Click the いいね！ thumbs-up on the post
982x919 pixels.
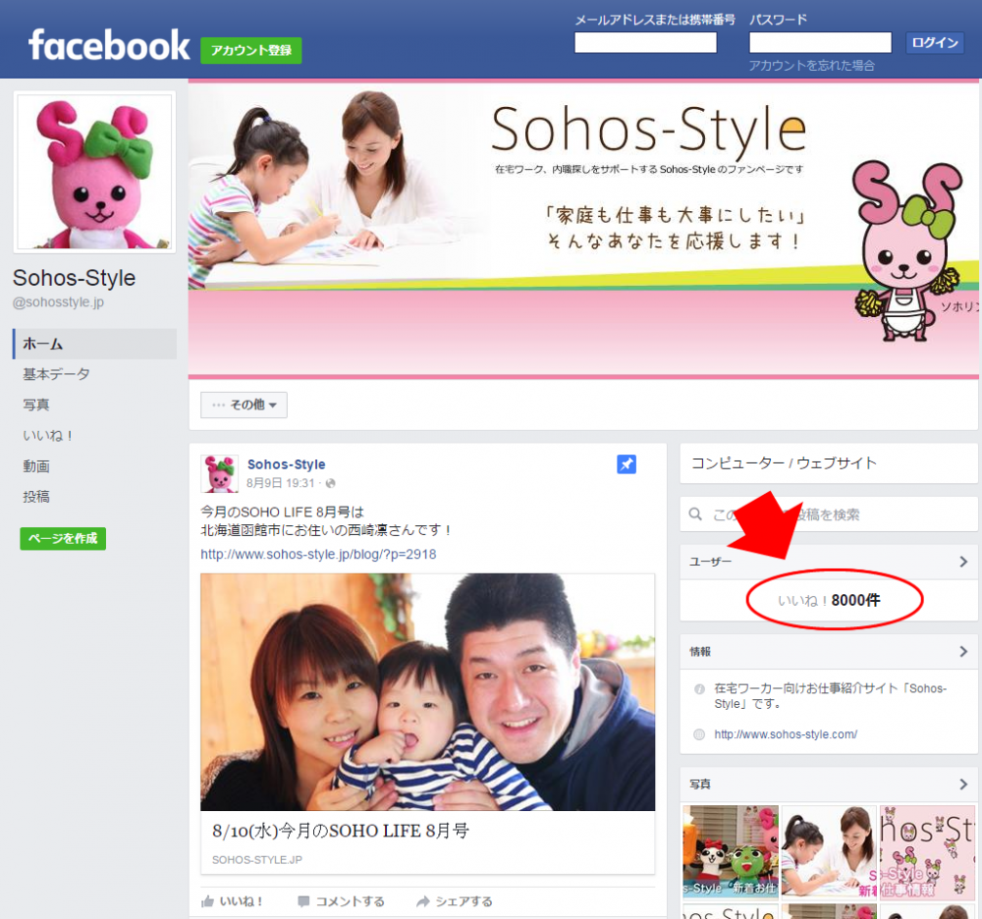click(232, 901)
